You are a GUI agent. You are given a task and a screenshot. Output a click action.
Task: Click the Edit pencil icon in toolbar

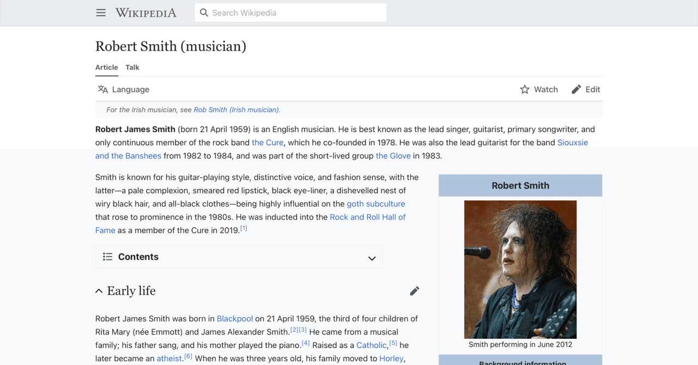click(x=576, y=89)
